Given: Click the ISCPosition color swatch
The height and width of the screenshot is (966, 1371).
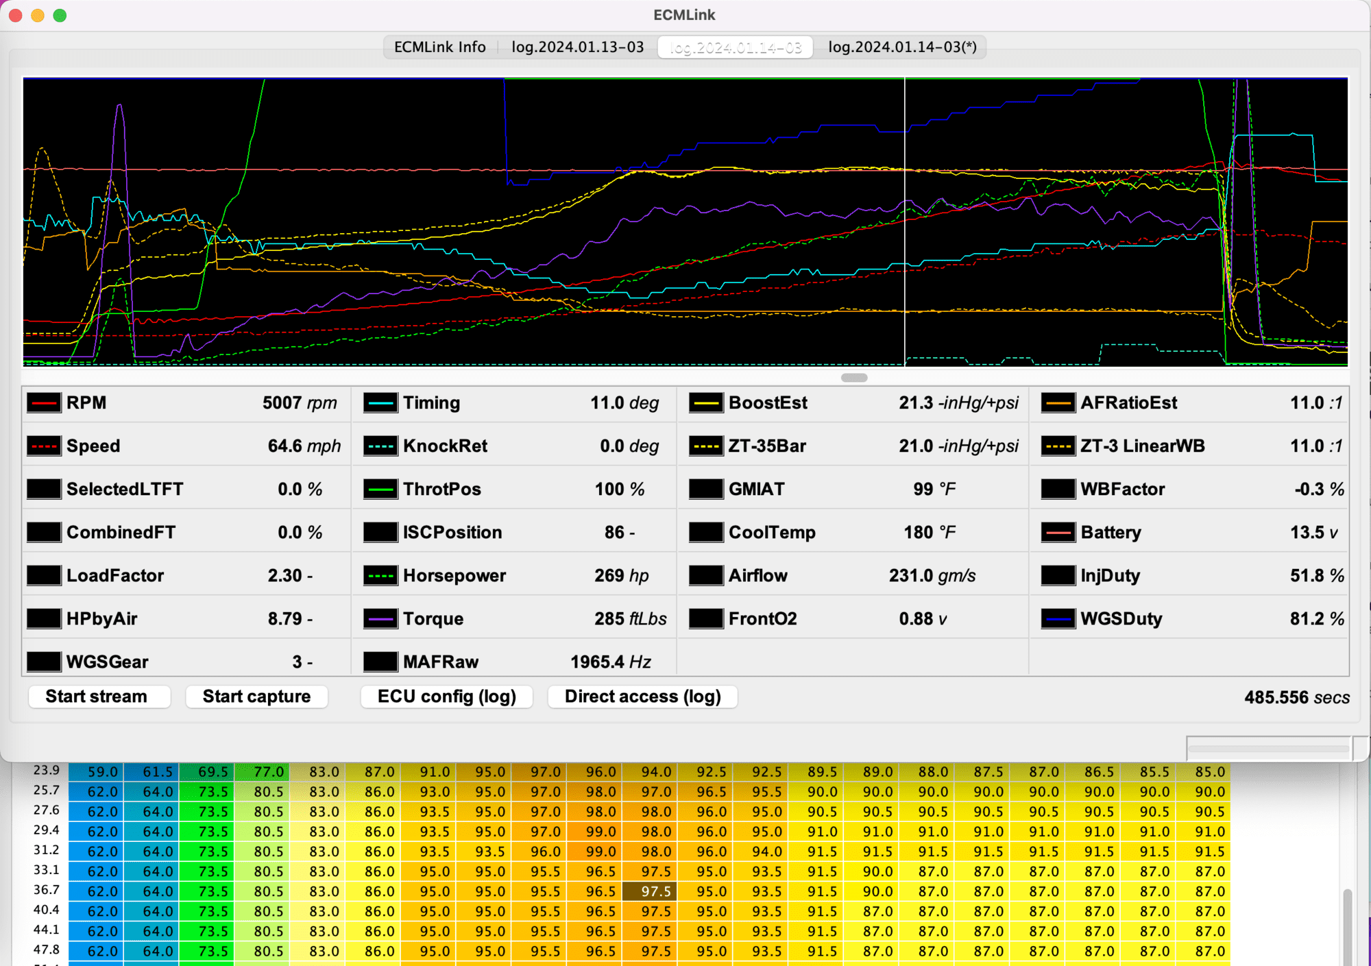Looking at the screenshot, I should pyautogui.click(x=380, y=533).
